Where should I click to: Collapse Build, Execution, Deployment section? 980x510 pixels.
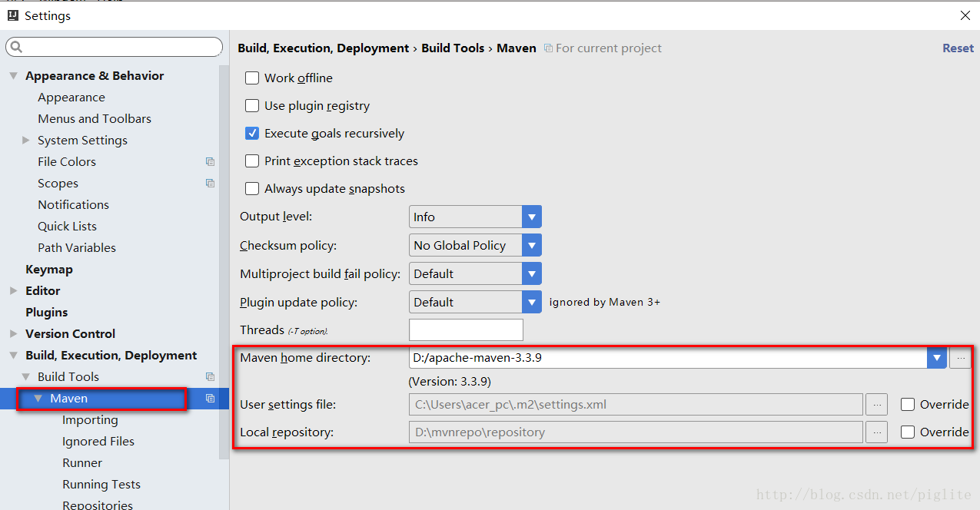click(x=13, y=355)
